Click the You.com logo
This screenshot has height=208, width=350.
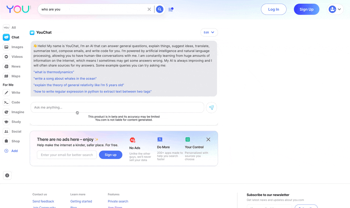18,9
